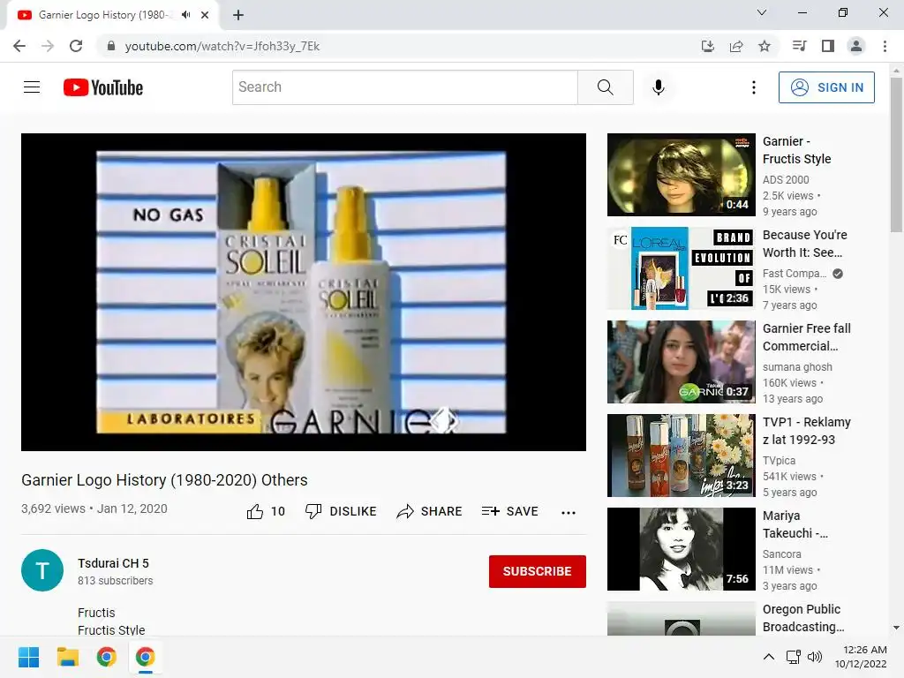Viewport: 904px width, 678px height.
Task: Click the browser forward arrow
Action: (x=48, y=46)
